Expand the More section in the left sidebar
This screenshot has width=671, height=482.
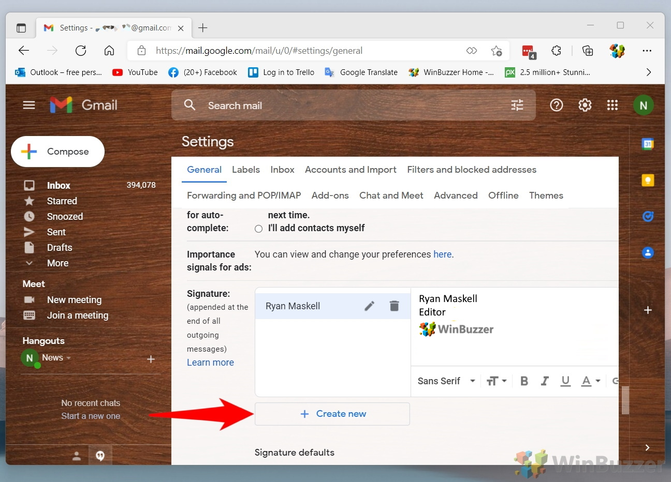(57, 263)
